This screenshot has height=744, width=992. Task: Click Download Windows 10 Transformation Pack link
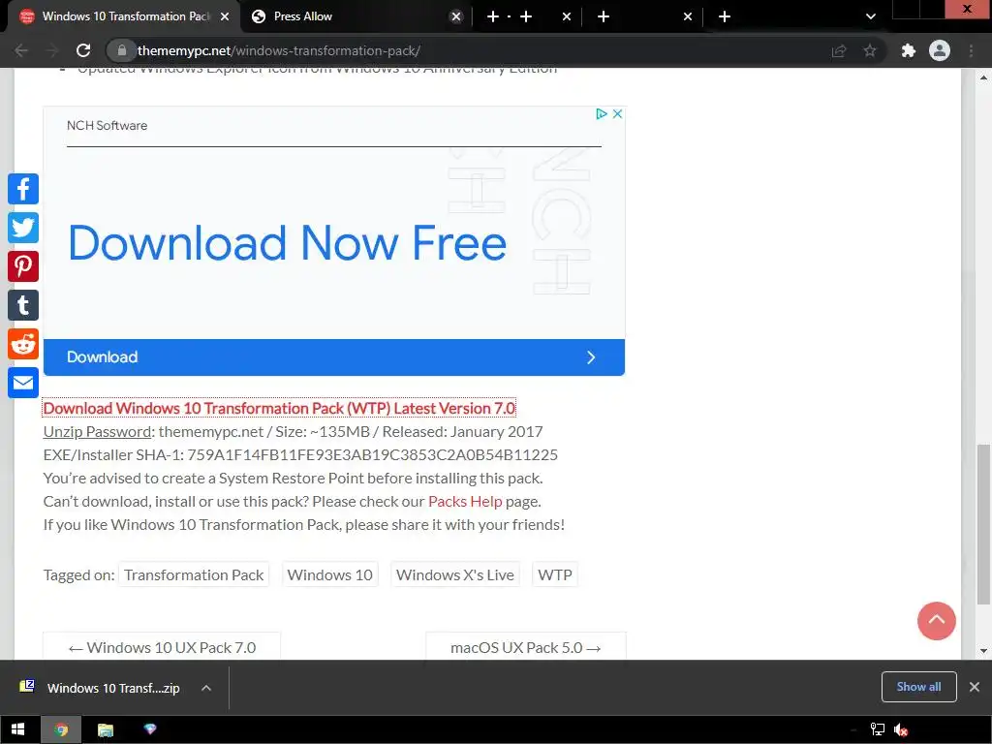pos(279,408)
